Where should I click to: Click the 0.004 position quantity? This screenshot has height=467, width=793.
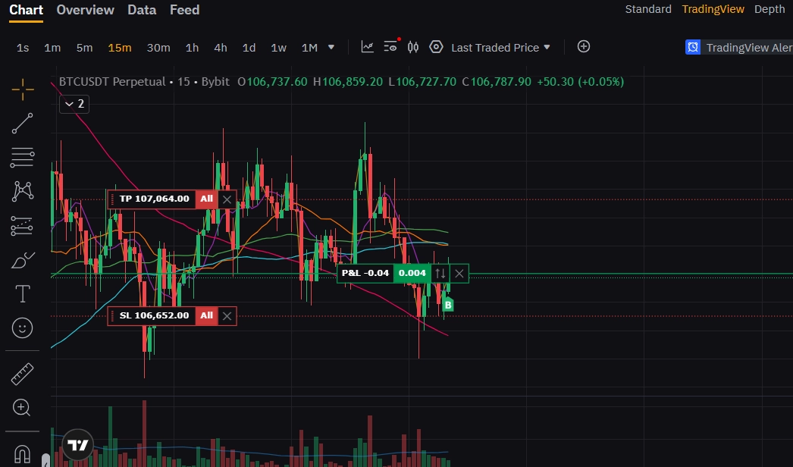(412, 273)
